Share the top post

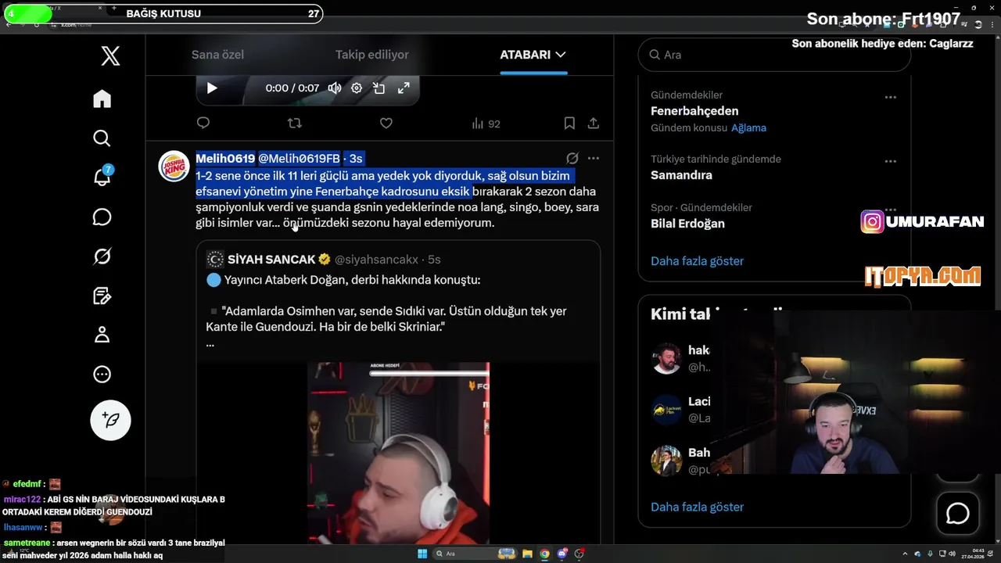click(594, 123)
